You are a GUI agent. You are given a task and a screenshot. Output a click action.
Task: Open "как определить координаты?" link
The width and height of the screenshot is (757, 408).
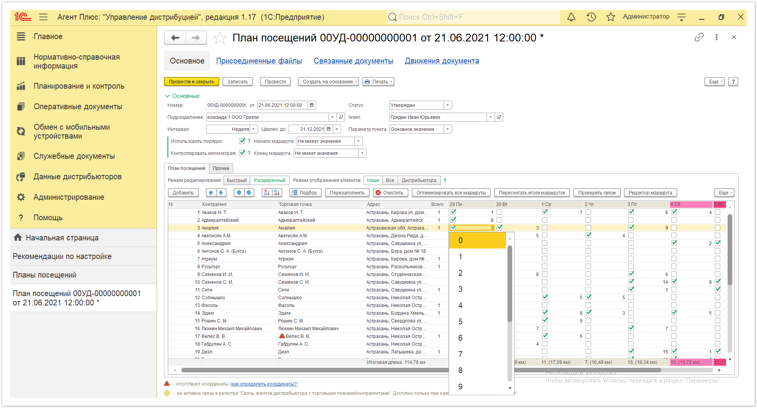tap(264, 384)
